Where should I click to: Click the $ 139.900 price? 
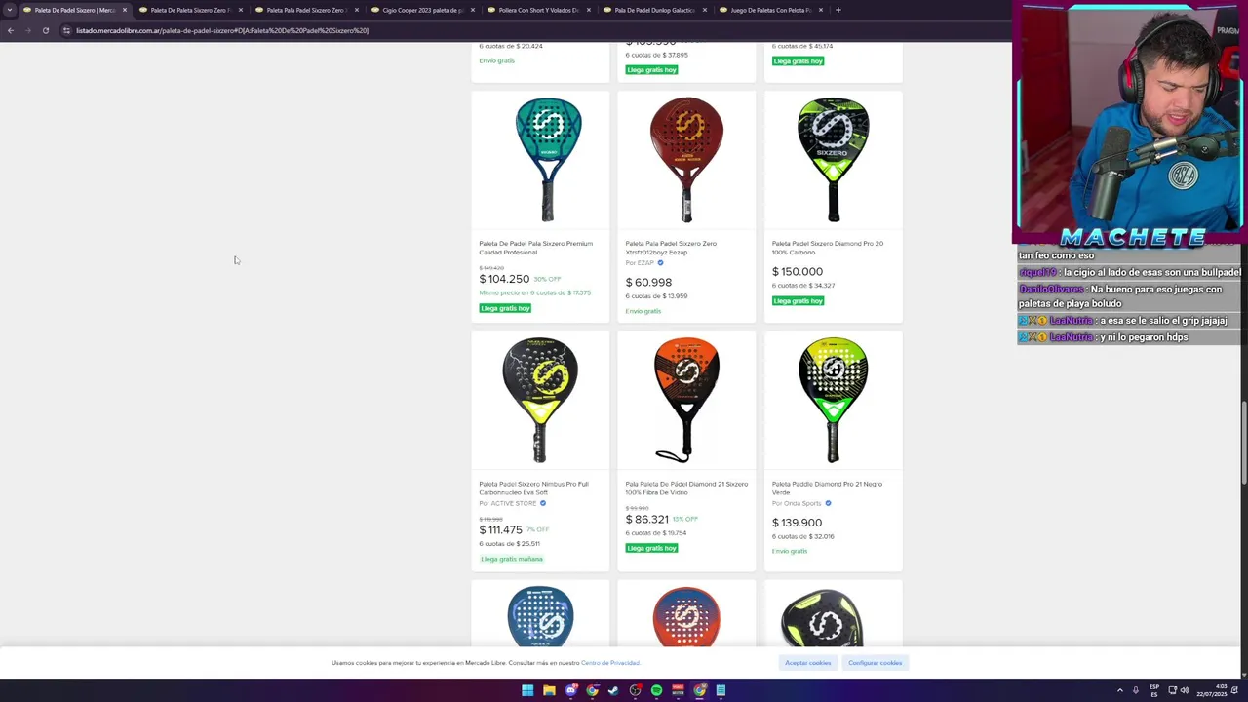click(798, 523)
